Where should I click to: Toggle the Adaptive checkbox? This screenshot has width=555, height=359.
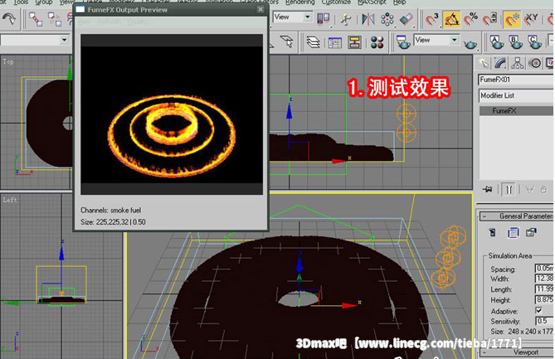(538, 311)
